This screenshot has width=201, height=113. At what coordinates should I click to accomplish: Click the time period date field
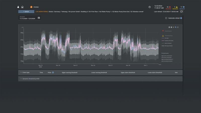tap(27, 18)
